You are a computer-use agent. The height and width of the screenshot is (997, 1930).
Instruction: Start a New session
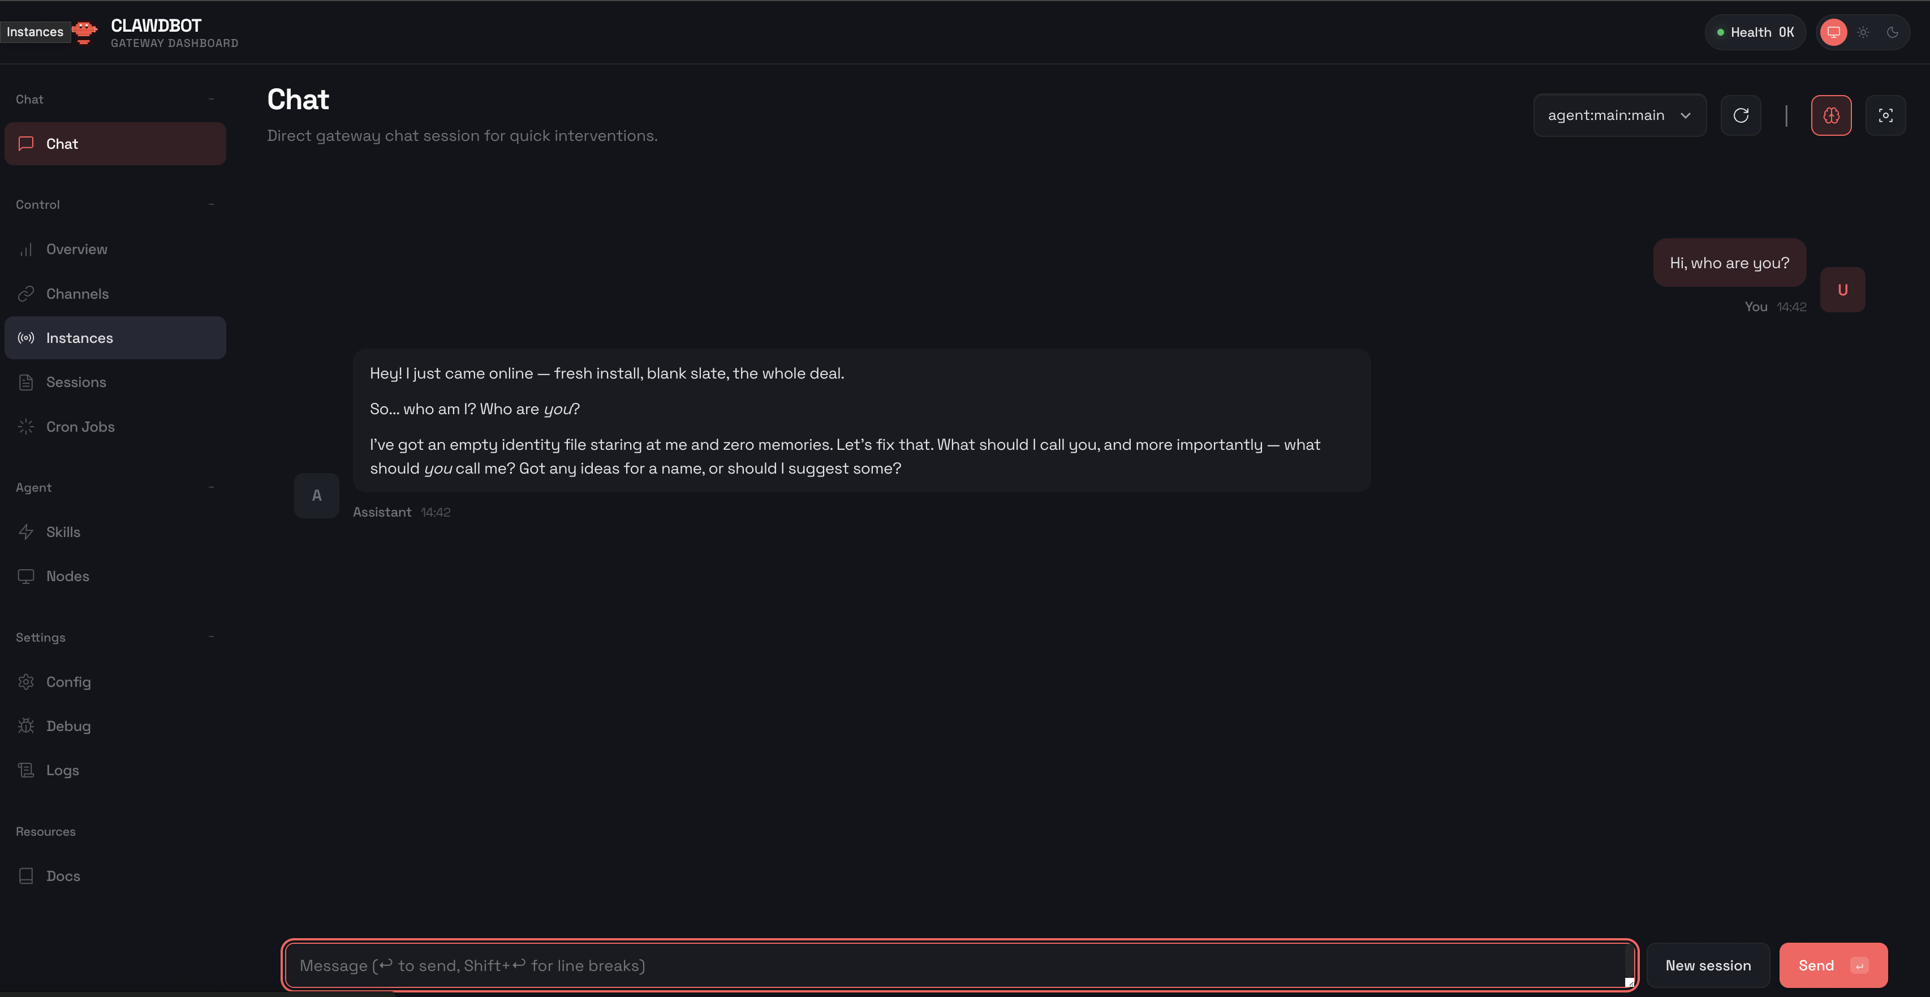pyautogui.click(x=1708, y=965)
